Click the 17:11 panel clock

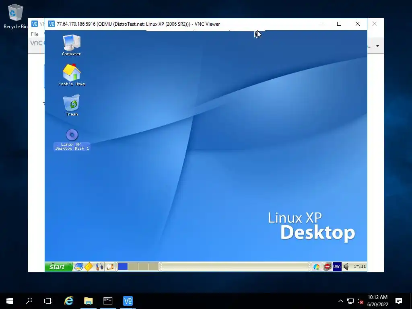pyautogui.click(x=359, y=267)
